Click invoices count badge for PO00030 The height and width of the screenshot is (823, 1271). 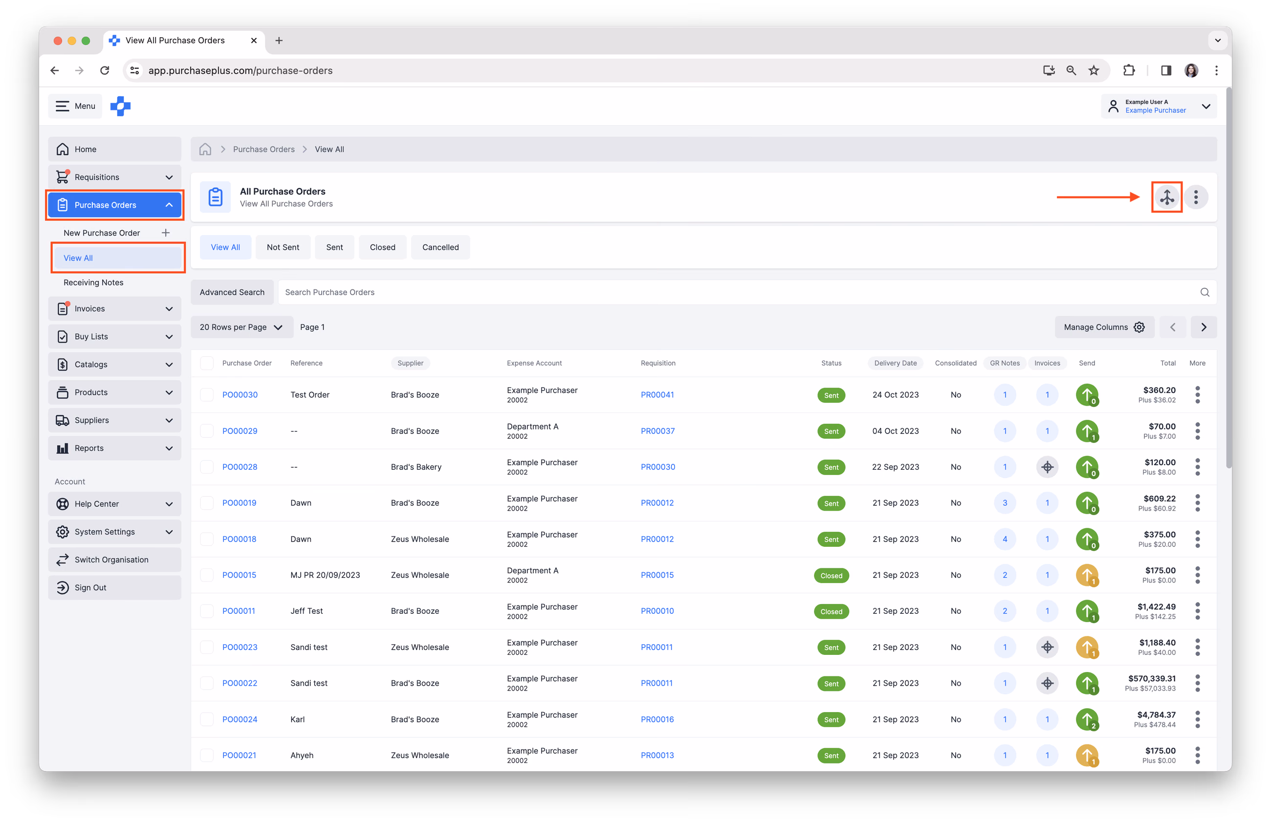point(1047,395)
